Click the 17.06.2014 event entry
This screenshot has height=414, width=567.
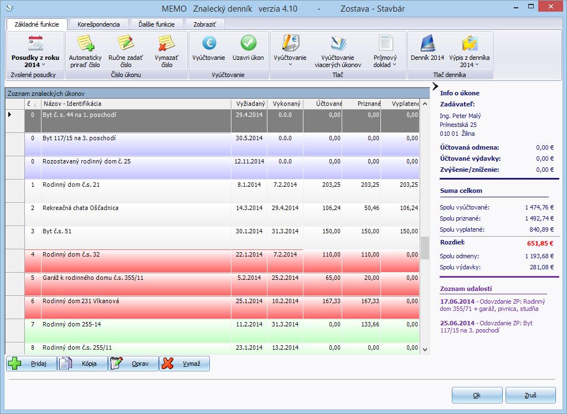point(492,305)
